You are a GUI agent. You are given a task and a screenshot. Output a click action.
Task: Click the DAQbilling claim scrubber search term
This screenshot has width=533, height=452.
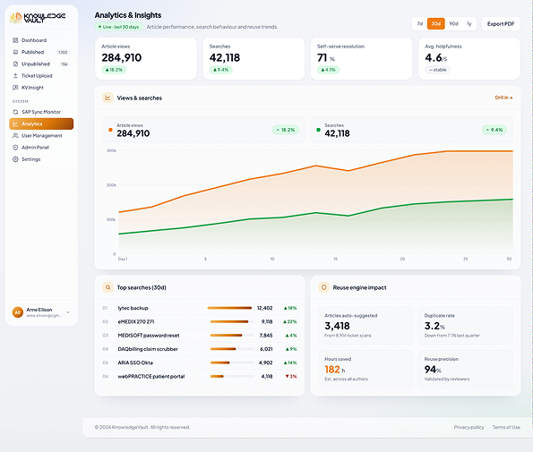(x=148, y=349)
